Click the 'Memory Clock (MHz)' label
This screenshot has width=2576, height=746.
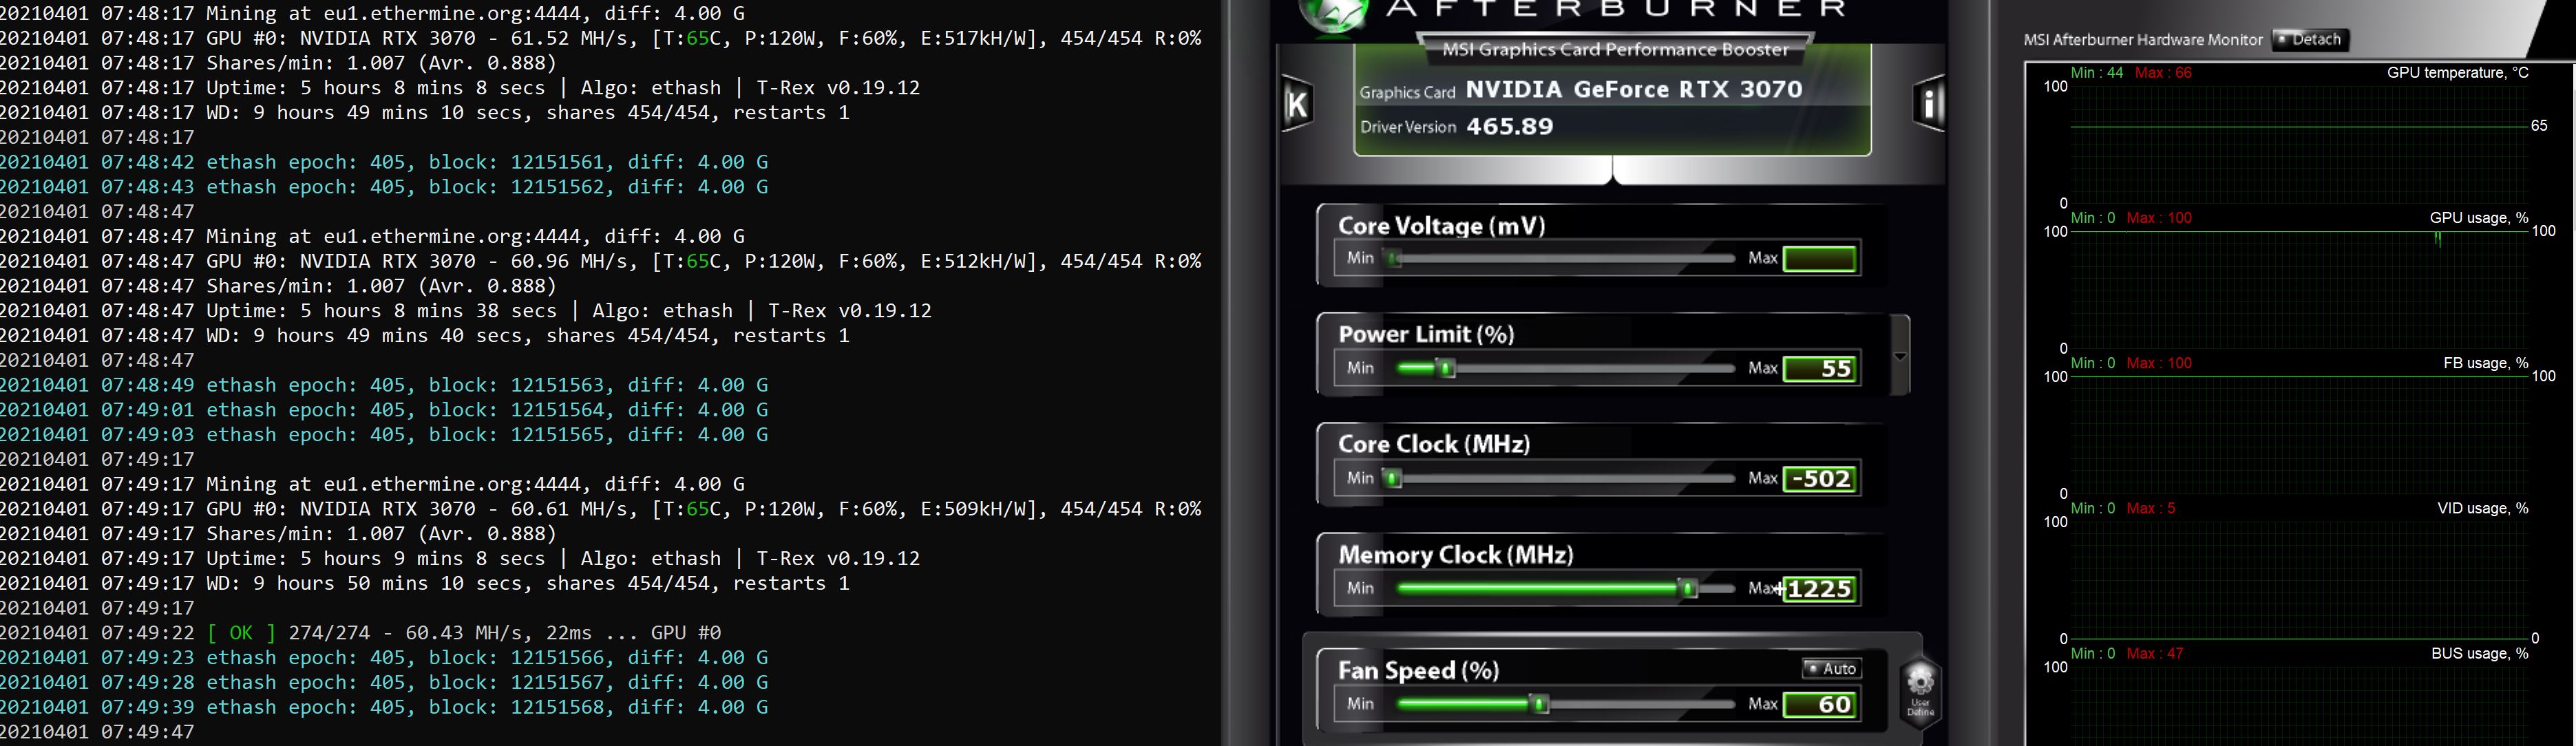[1455, 555]
